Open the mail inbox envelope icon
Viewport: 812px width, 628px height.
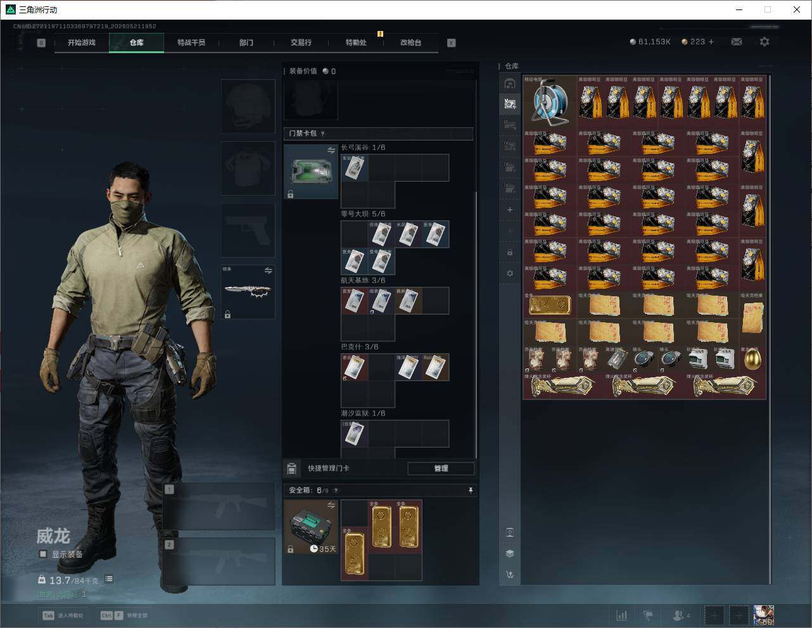pos(736,42)
